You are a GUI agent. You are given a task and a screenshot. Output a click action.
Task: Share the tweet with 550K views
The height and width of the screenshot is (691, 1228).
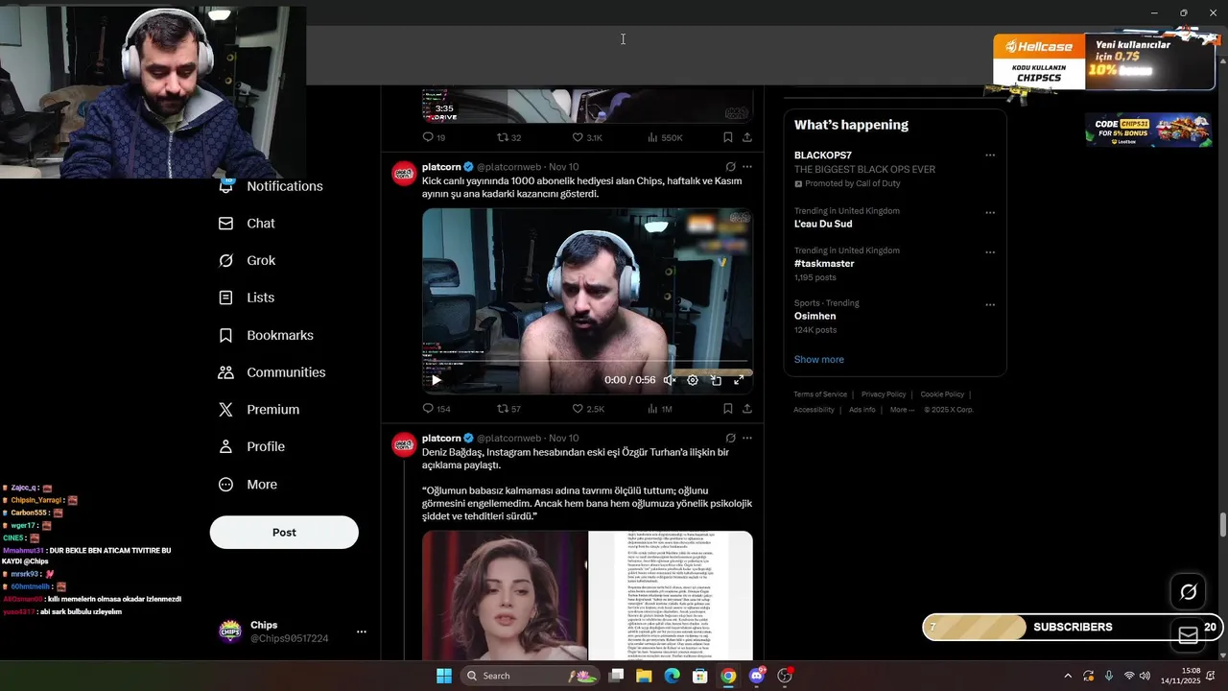coord(747,137)
